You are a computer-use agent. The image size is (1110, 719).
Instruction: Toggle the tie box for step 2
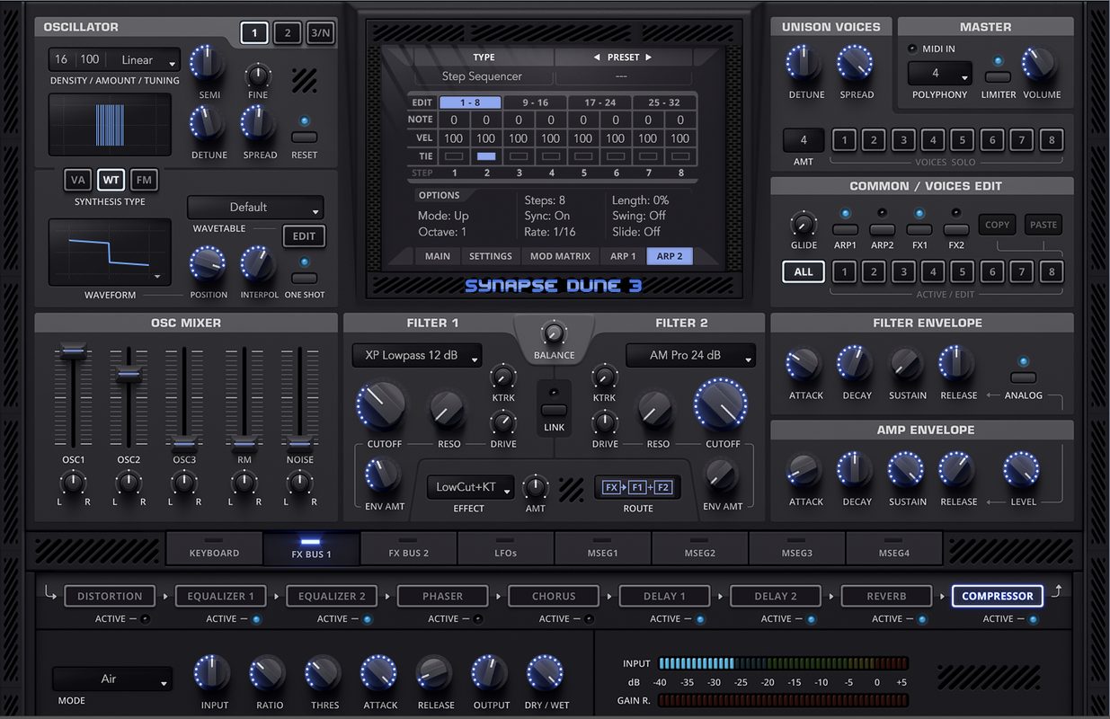coord(485,156)
